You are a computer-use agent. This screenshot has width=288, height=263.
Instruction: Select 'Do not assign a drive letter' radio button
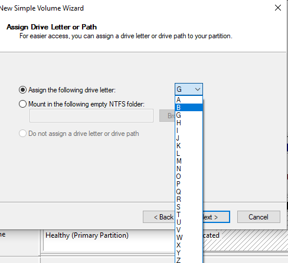pyautogui.click(x=22, y=134)
